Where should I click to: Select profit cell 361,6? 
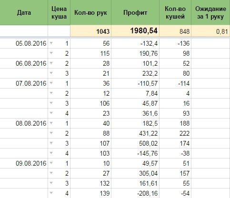[x=135, y=113]
